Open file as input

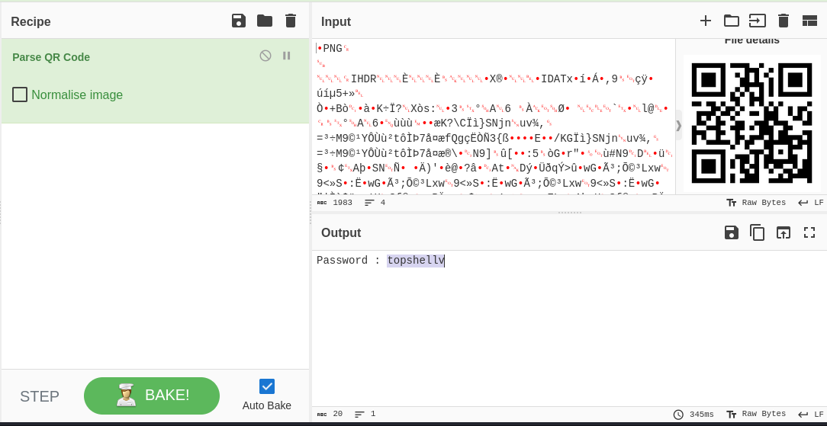pyautogui.click(x=757, y=21)
